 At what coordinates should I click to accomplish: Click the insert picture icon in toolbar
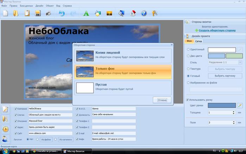pos(109,14)
